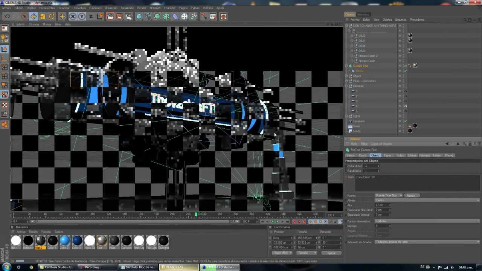The height and width of the screenshot is (271, 482).
Task: Open the Alinear dropdown
Action: pos(427,200)
